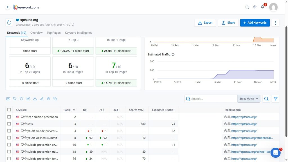Select all keywords with the header checkbox
288x162 pixels.
tap(9, 110)
